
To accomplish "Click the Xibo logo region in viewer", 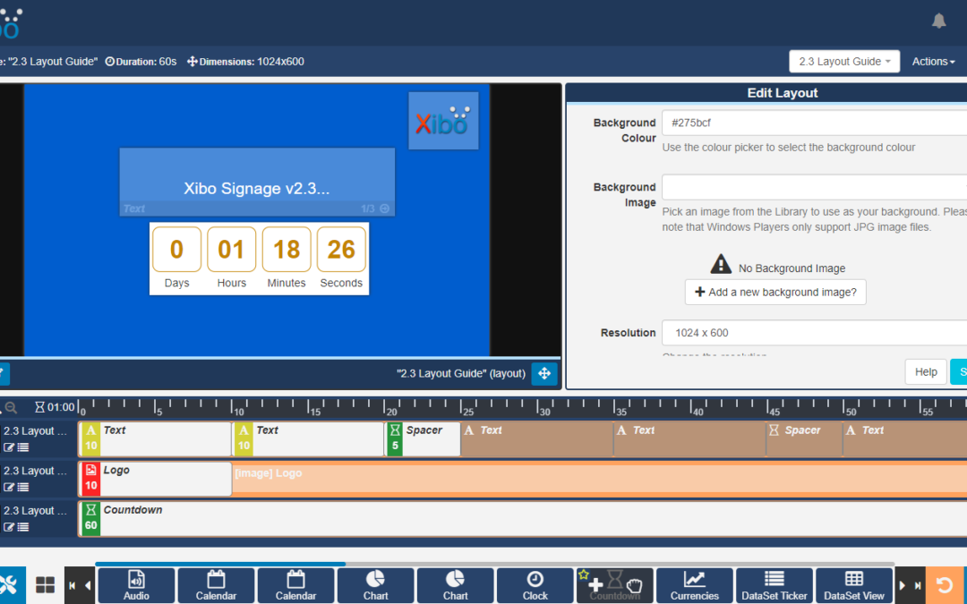I will point(443,121).
